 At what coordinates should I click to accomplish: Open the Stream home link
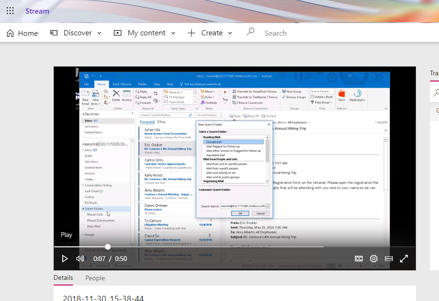tap(37, 11)
